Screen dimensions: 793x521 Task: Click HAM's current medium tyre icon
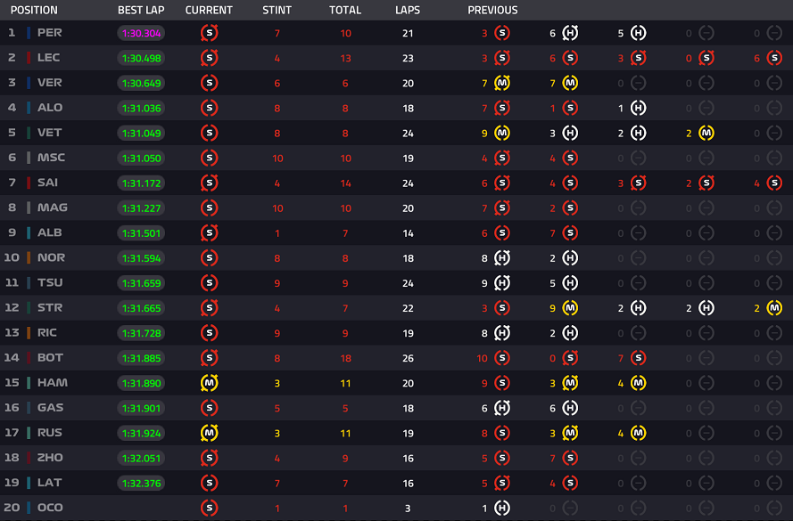click(209, 383)
